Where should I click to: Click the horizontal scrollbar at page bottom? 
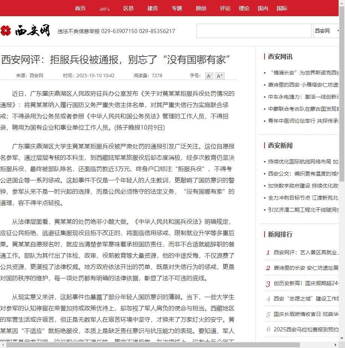click(153, 345)
